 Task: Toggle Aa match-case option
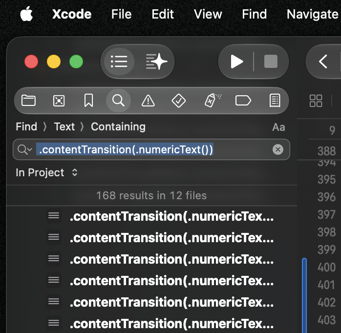[x=278, y=127]
